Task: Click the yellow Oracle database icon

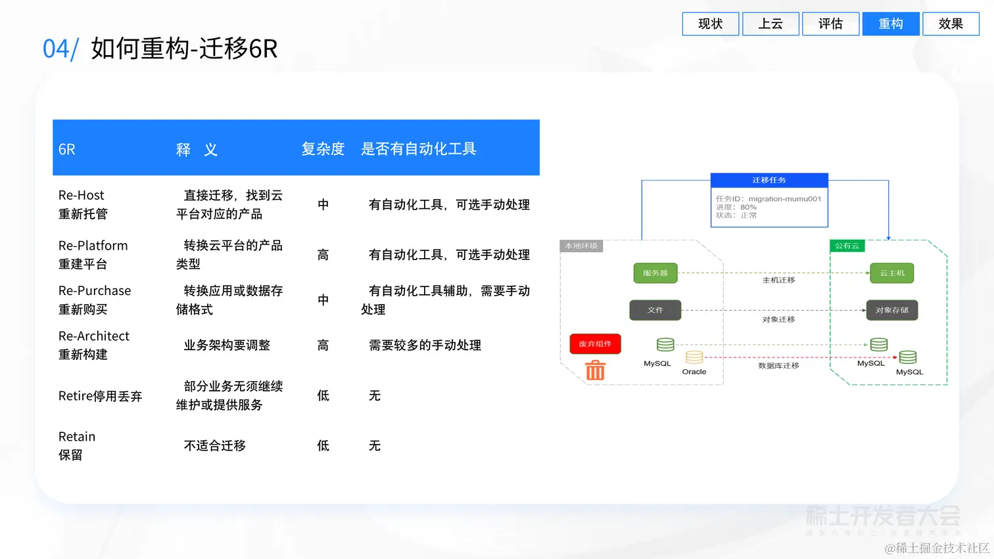Action: pyautogui.click(x=694, y=357)
